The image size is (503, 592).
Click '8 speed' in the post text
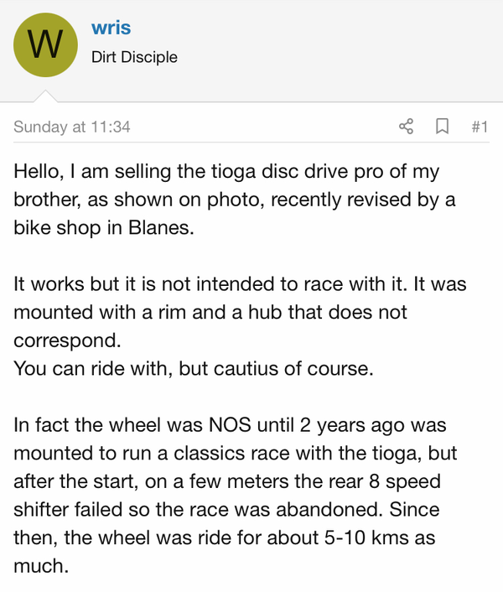[x=405, y=482]
